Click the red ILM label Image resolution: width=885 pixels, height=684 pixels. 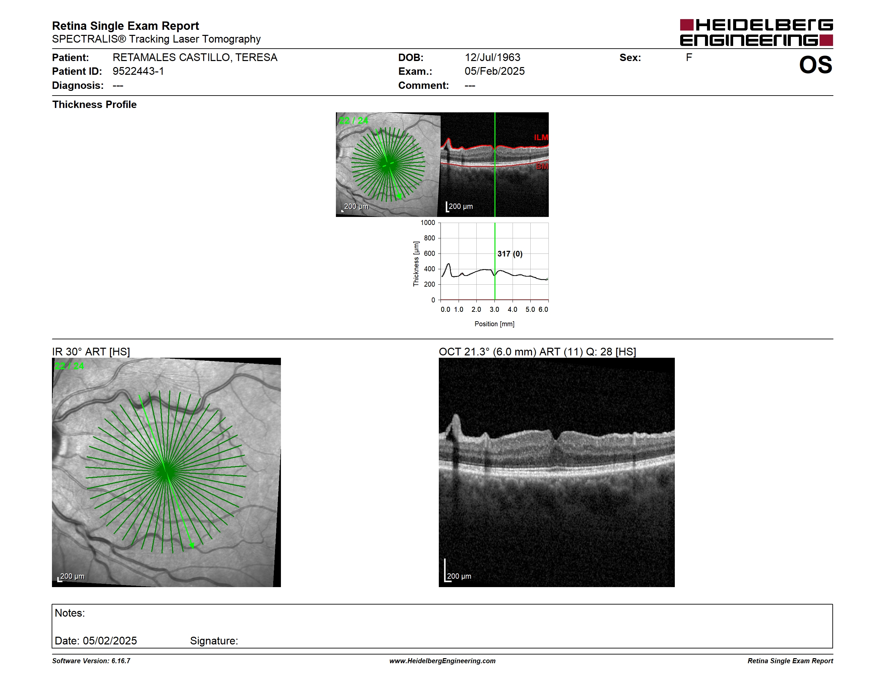click(x=541, y=138)
